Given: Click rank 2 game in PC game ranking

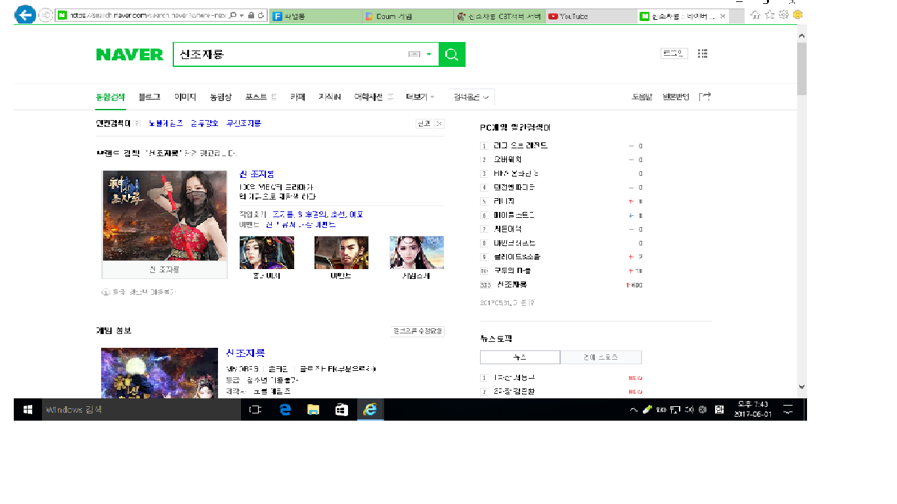Looking at the screenshot, I should pos(508,159).
